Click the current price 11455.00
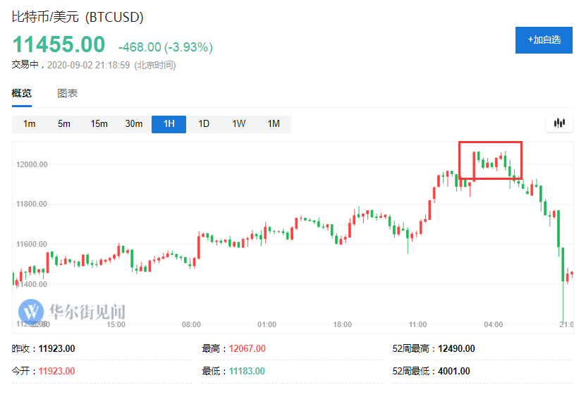 coord(59,44)
